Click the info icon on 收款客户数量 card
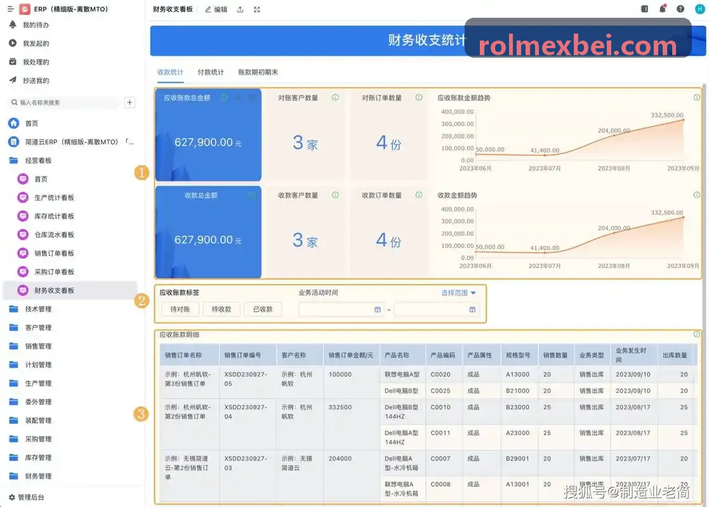This screenshot has height=507, width=709. (335, 195)
